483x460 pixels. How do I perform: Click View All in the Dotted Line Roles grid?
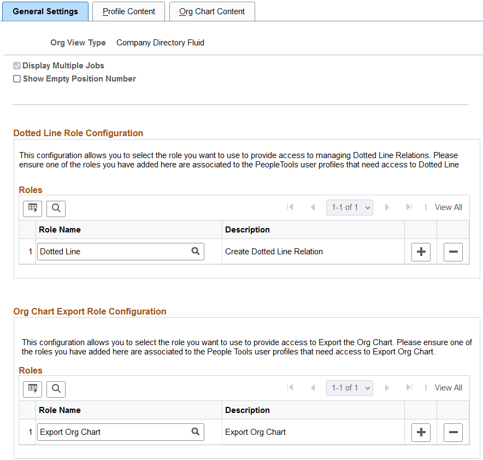[x=448, y=207]
